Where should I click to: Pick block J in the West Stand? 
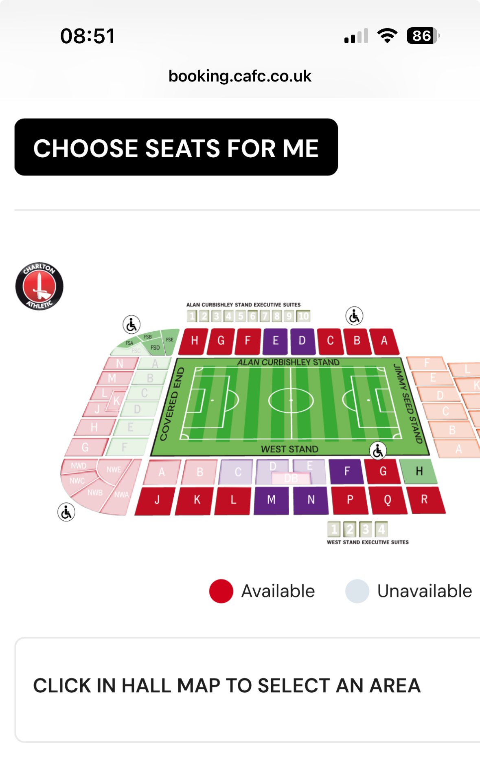pyautogui.click(x=156, y=501)
